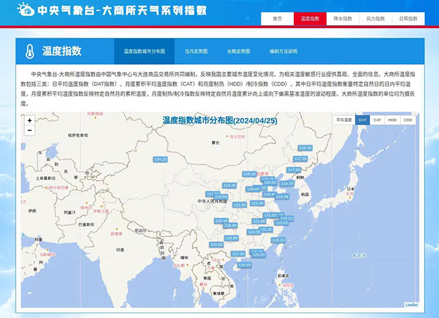This screenshot has width=439, height=318.
Task: Click the 120.83 marker in southwest China
Action: pos(216,245)
